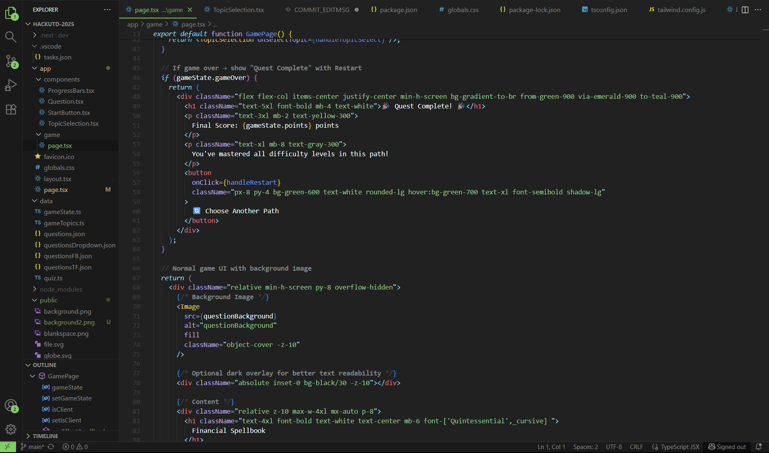Open ProgressBars.tsx file

pyautogui.click(x=71, y=91)
